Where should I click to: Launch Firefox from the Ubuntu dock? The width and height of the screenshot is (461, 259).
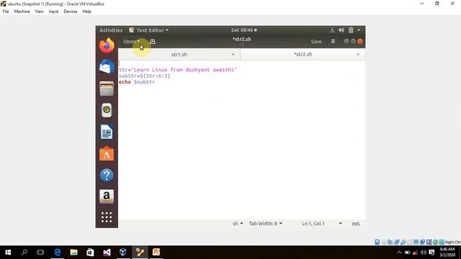(107, 45)
